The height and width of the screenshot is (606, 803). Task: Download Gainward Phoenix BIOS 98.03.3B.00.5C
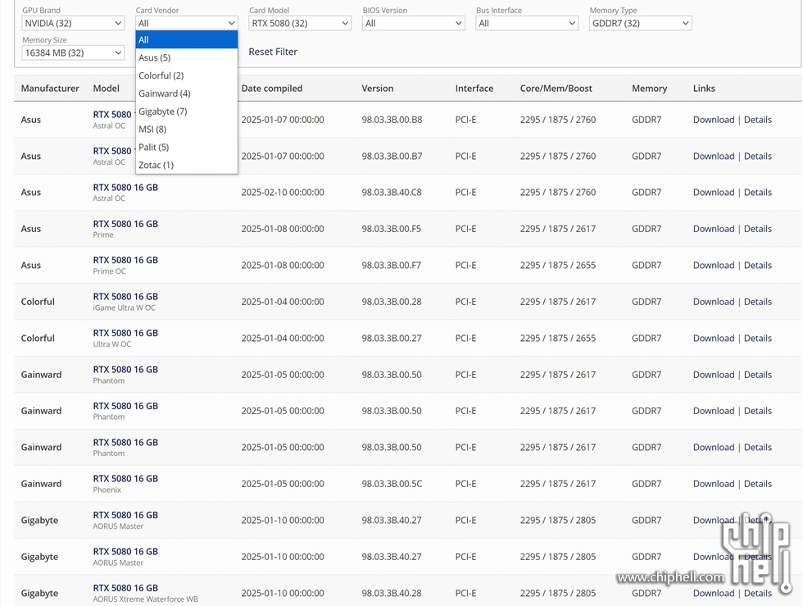click(714, 484)
